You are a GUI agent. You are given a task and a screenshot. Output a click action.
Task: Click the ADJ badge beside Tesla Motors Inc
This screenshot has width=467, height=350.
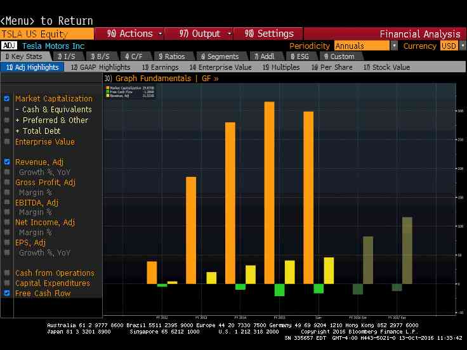[x=9, y=46]
